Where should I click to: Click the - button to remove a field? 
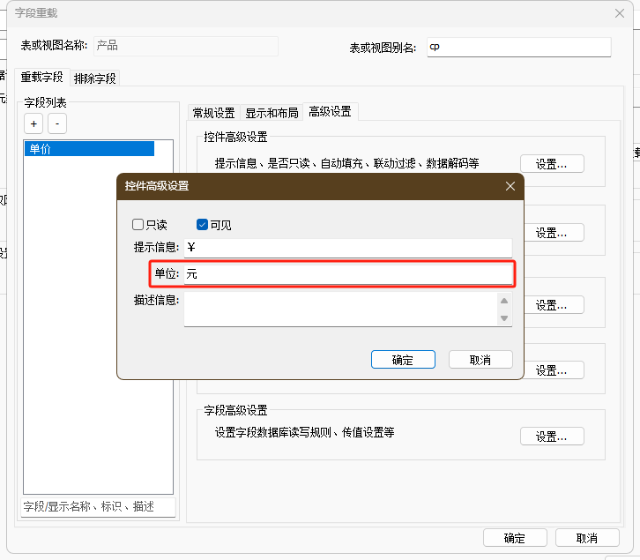56,124
